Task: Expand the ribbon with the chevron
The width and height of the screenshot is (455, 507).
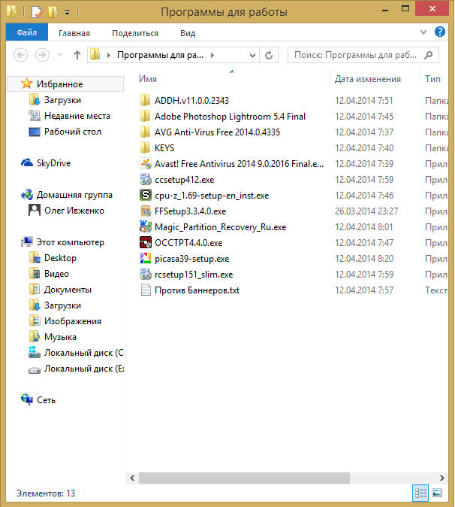Action: (423, 32)
